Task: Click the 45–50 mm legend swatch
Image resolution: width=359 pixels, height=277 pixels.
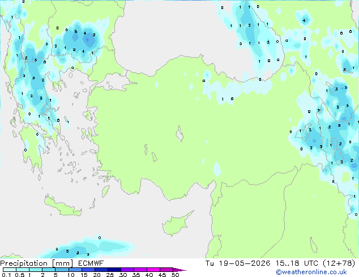Action: click(x=166, y=270)
